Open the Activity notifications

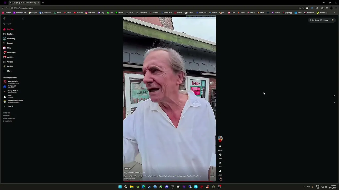(x=8, y=57)
